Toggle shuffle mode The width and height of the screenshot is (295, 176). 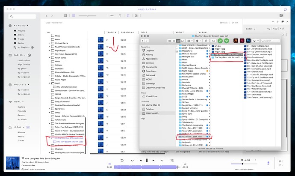162,161
